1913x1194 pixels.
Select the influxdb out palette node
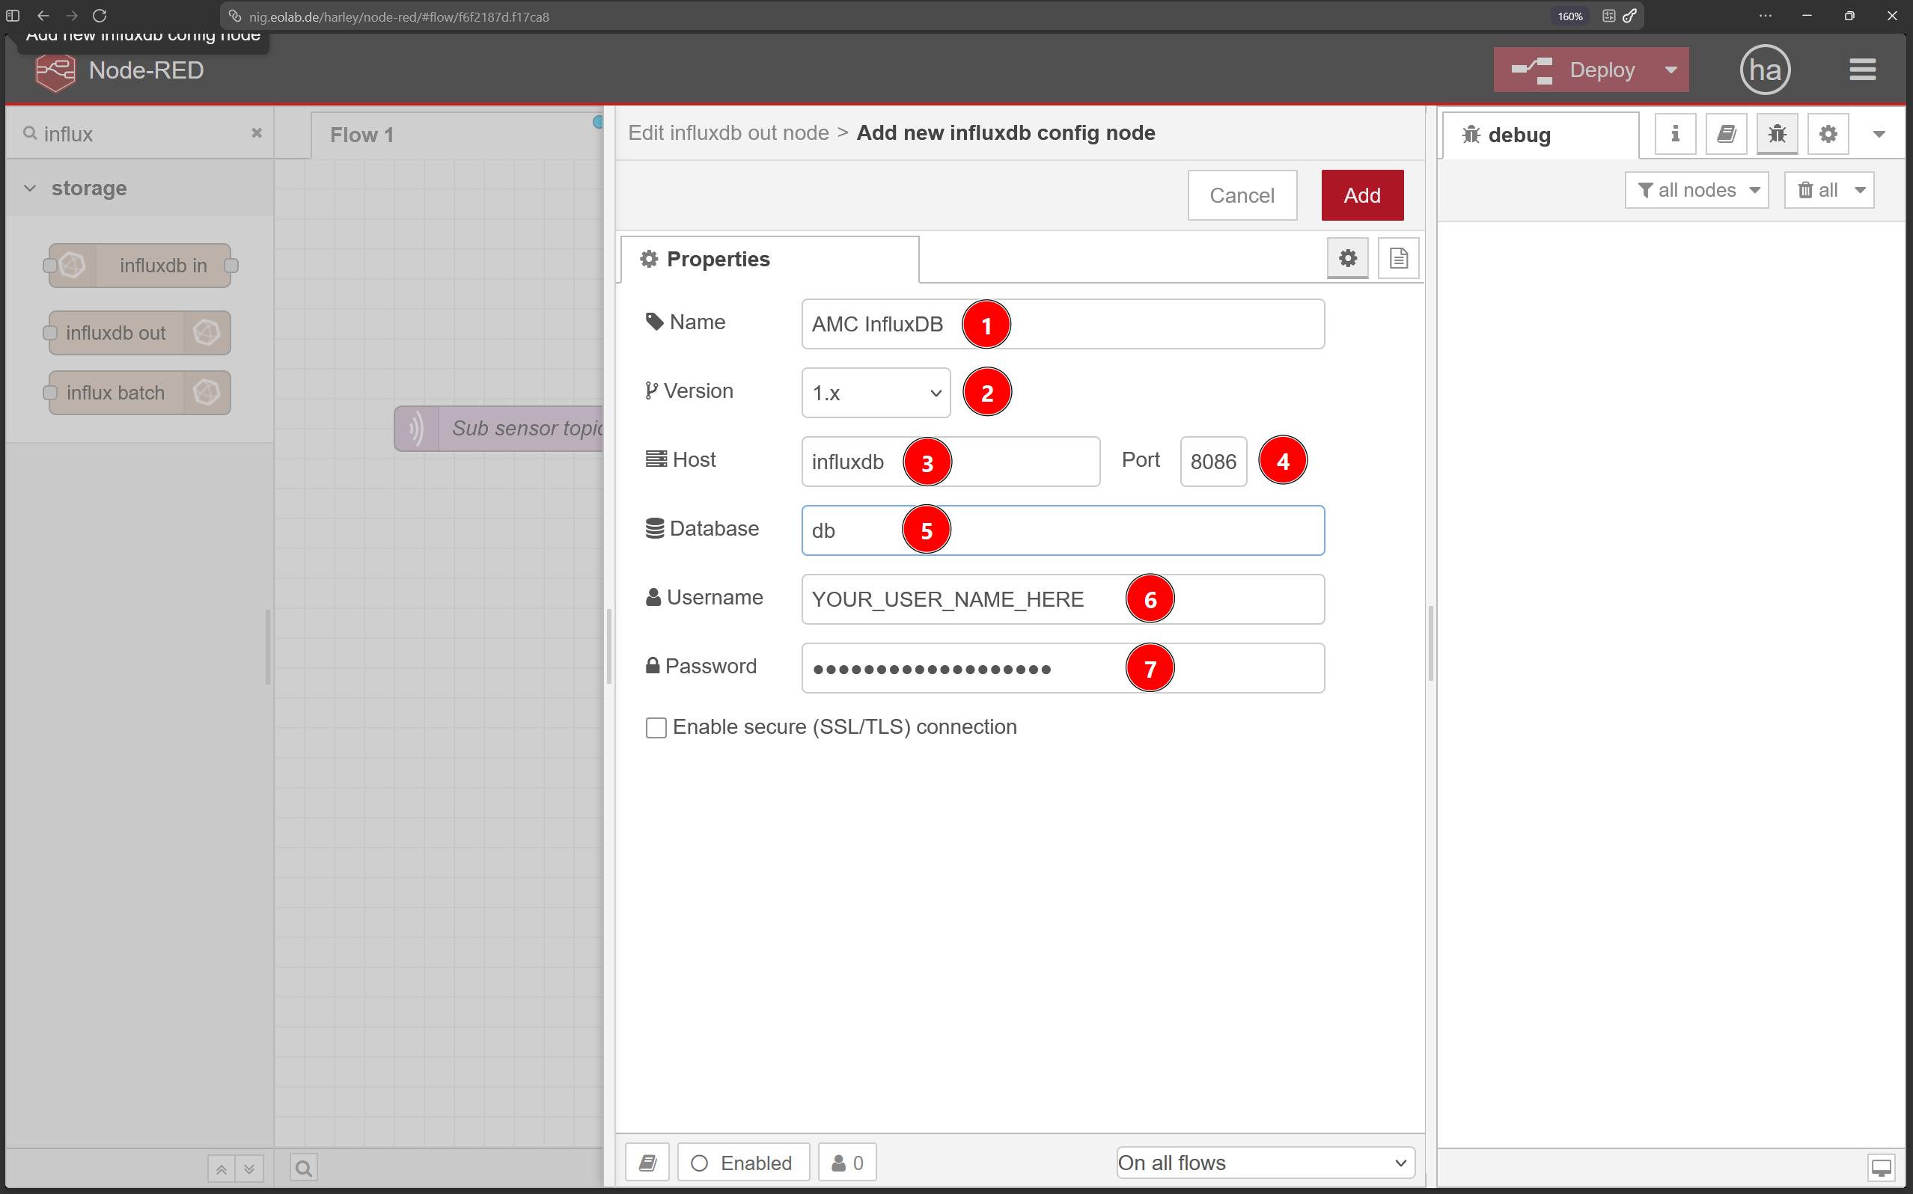pos(140,332)
